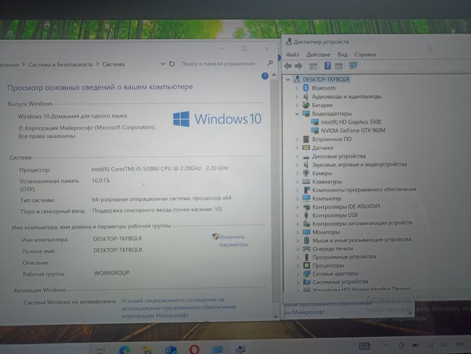This screenshot has width=471, height=354.
Task: Collapse the Видеоадаптеры category
Action: click(297, 114)
